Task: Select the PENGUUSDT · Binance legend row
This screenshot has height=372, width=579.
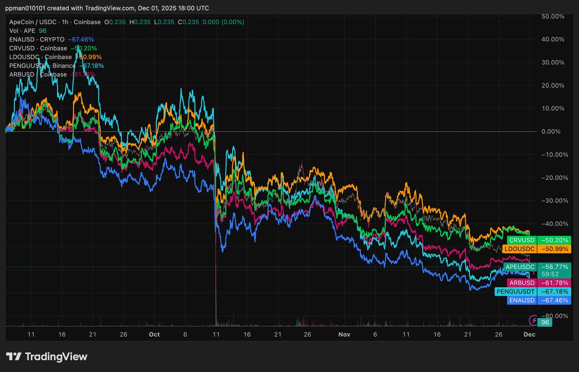Action: (56, 66)
